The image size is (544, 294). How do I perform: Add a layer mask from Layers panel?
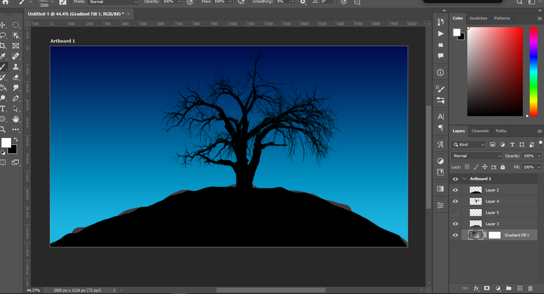487,288
